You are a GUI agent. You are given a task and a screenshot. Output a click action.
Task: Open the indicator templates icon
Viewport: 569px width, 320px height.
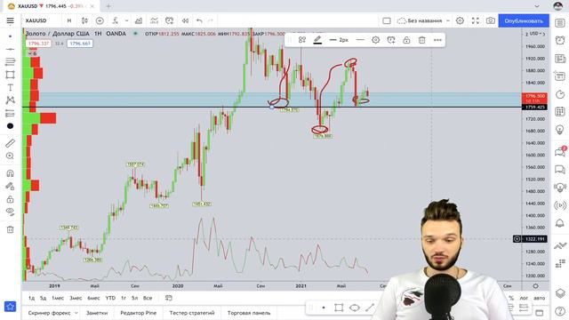tap(154, 20)
